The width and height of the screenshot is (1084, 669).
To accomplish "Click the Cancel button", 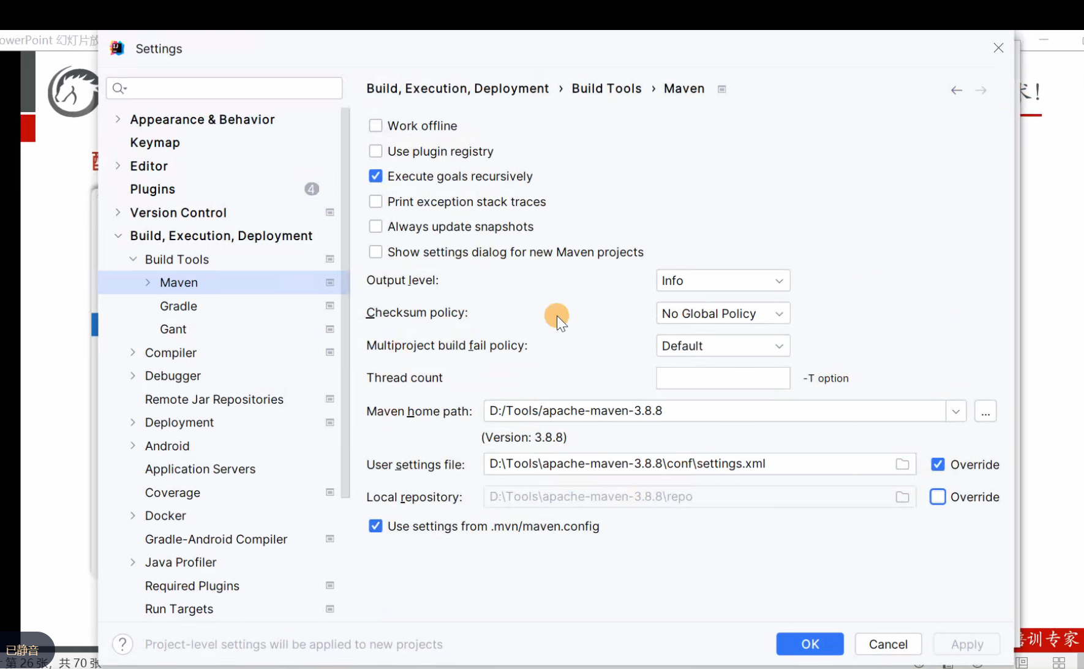I will point(888,644).
